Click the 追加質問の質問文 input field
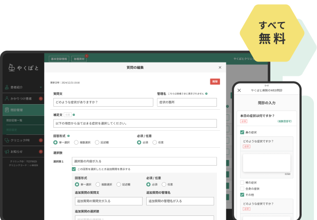 click(x=109, y=201)
